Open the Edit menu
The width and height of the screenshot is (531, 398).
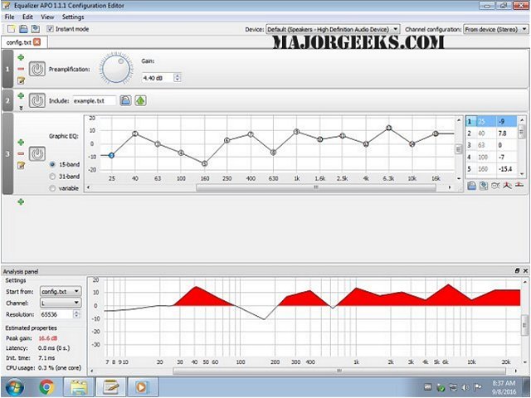point(27,17)
